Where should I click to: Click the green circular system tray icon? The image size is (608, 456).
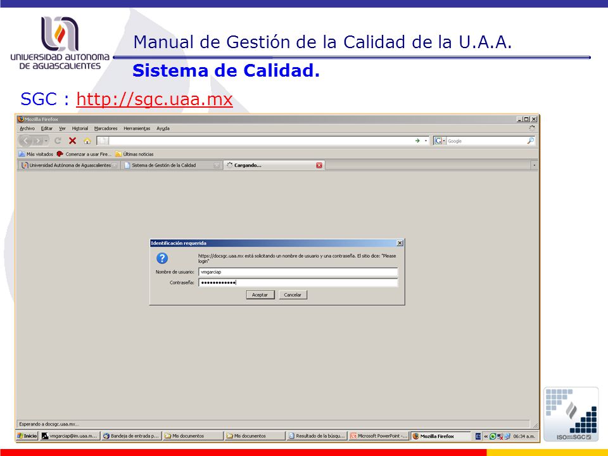tap(493, 436)
